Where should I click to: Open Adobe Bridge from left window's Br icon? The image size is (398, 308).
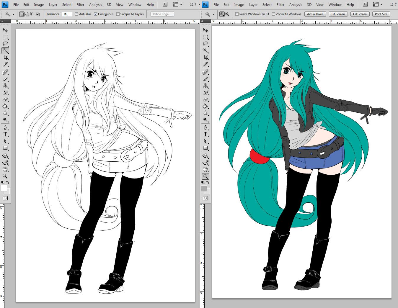click(165, 4)
